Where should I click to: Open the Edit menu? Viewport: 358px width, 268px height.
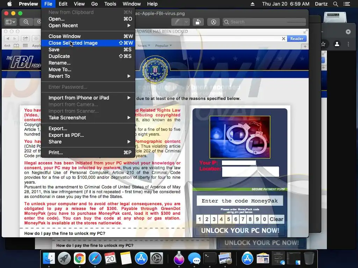coord(63,4)
